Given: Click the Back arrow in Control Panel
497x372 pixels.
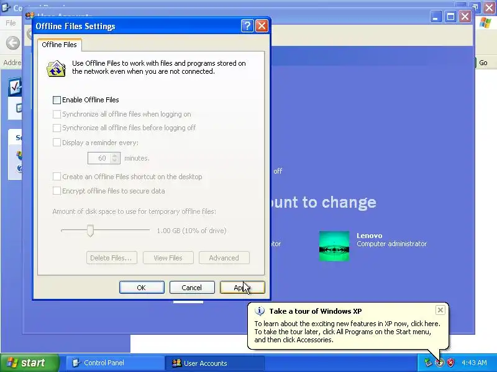Looking at the screenshot, I should 13,43.
